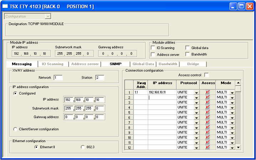Select Xway Addr. cell showing 1.1
This screenshot has width=256, height=160.
[x=141, y=92]
